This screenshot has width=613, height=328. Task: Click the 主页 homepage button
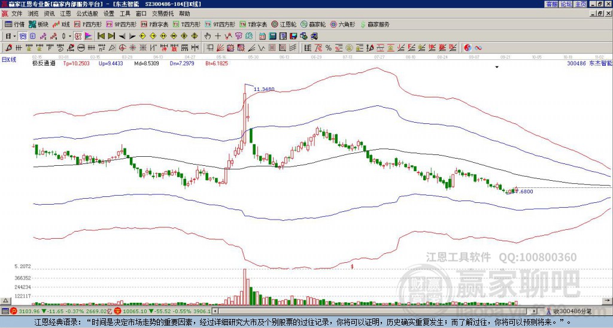(x=581, y=4)
